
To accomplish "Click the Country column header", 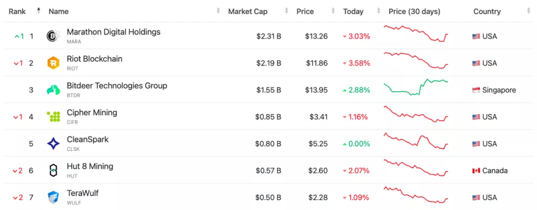I will point(487,11).
